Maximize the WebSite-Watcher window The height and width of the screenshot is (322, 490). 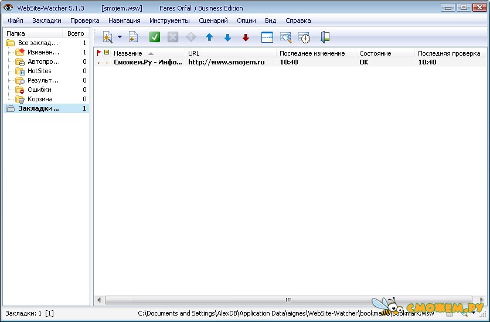coord(464,8)
